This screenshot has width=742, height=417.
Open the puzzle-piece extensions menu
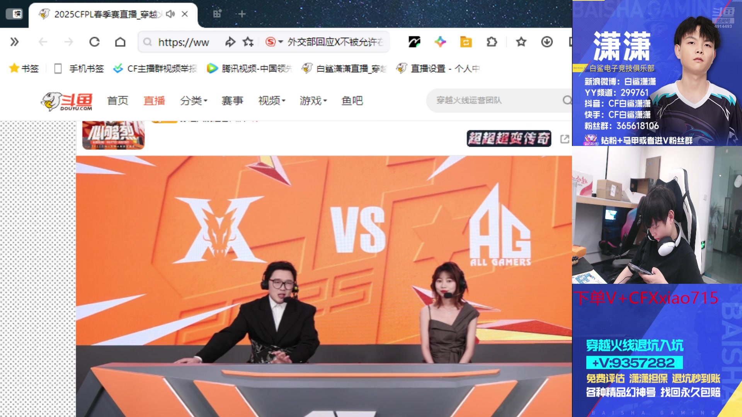pos(492,42)
